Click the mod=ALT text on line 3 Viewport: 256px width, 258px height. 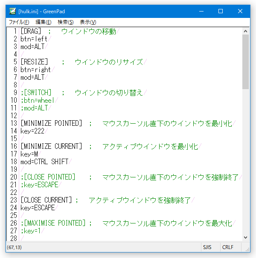point(32,46)
